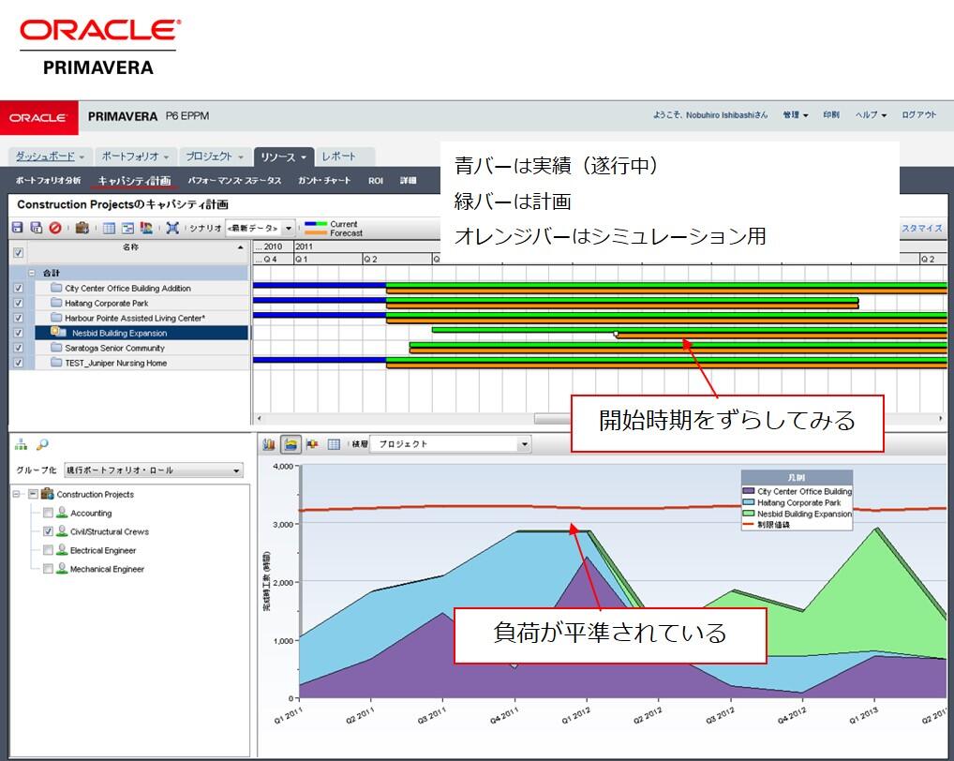Click the red cancel circle icon
Viewport: 954px width, 761px height.
point(54,228)
